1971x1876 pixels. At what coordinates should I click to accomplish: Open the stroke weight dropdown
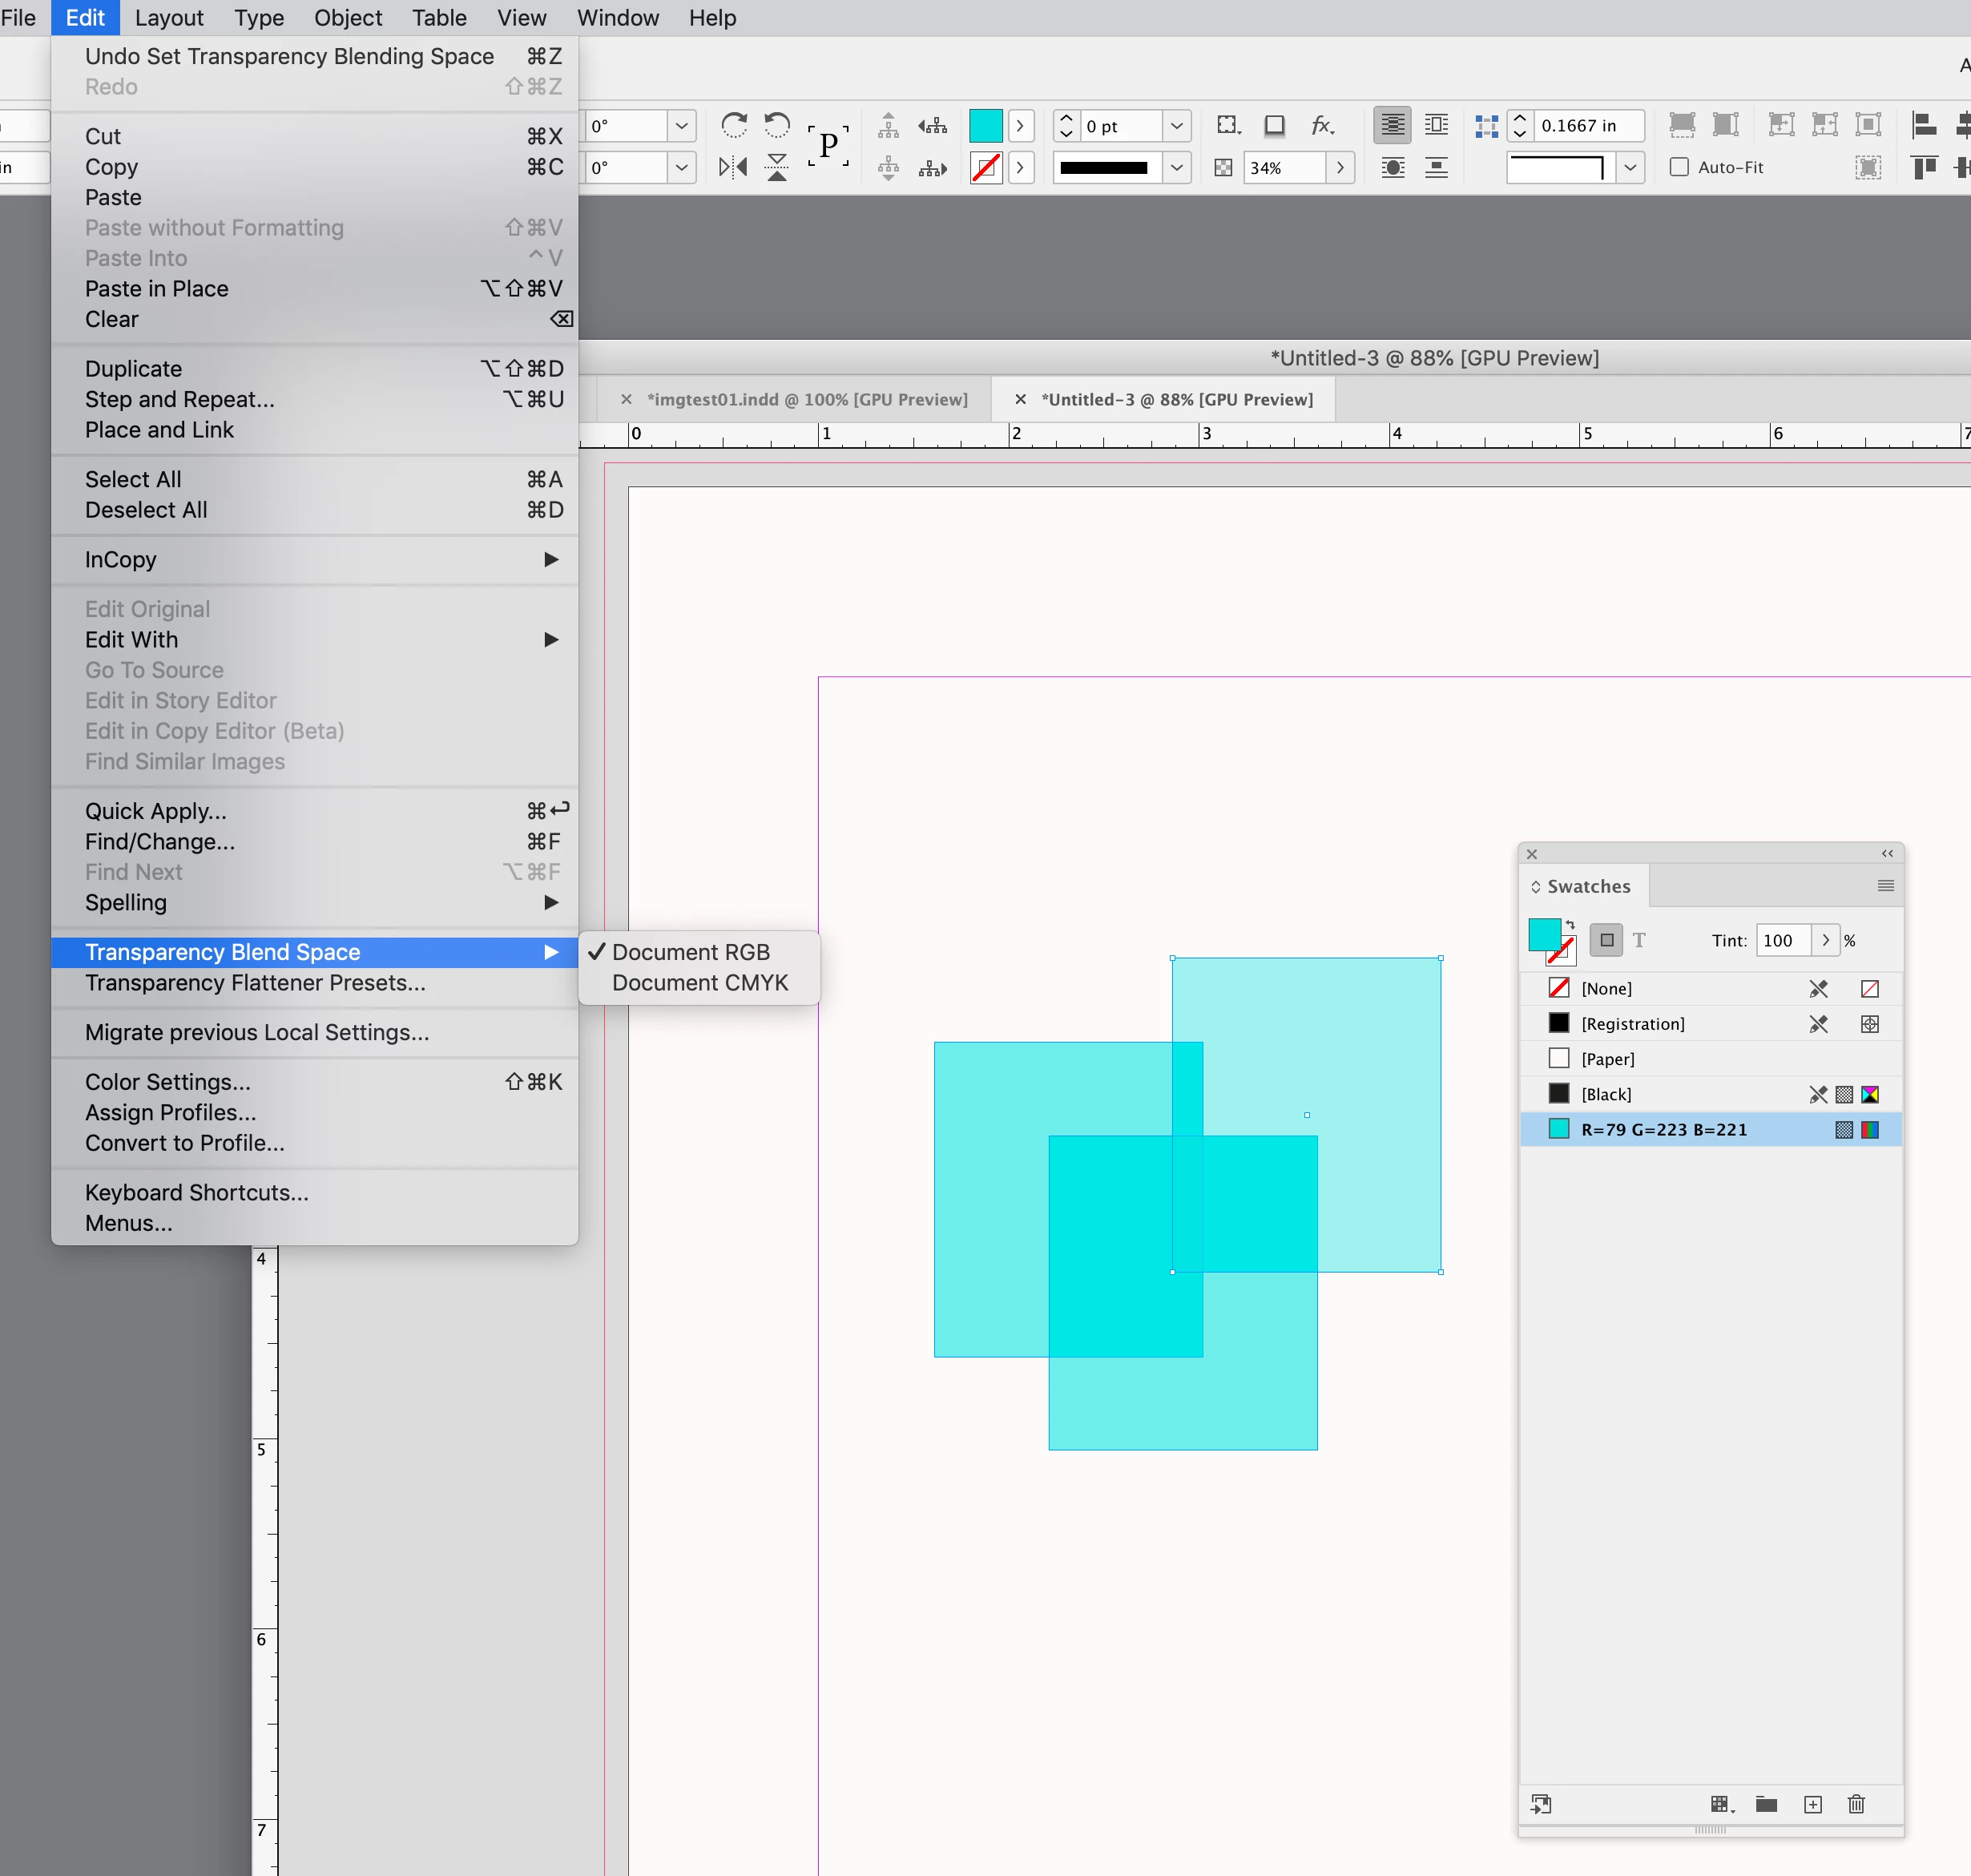pyautogui.click(x=1177, y=126)
